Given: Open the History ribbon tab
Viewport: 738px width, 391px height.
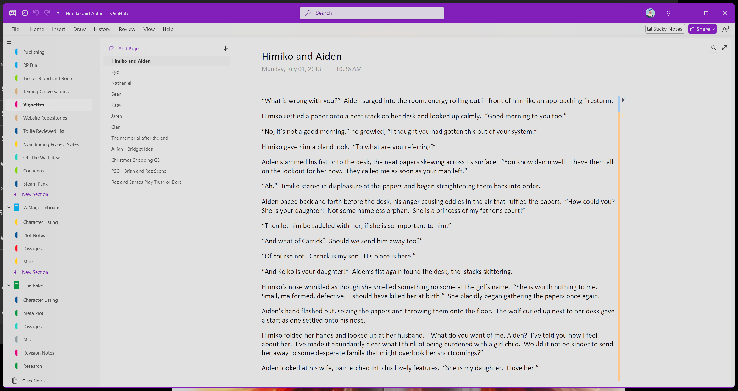Looking at the screenshot, I should click(x=102, y=29).
